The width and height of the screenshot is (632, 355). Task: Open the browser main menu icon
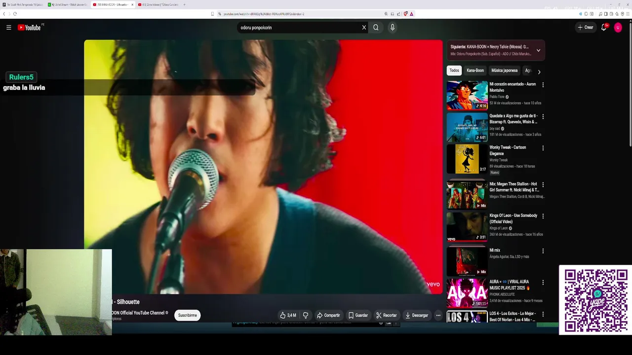628,14
